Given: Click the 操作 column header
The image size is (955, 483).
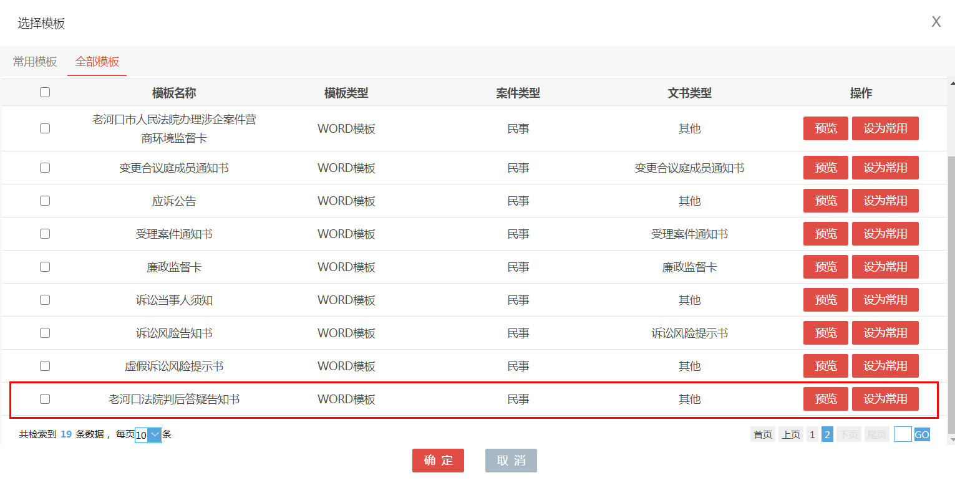Looking at the screenshot, I should (861, 93).
